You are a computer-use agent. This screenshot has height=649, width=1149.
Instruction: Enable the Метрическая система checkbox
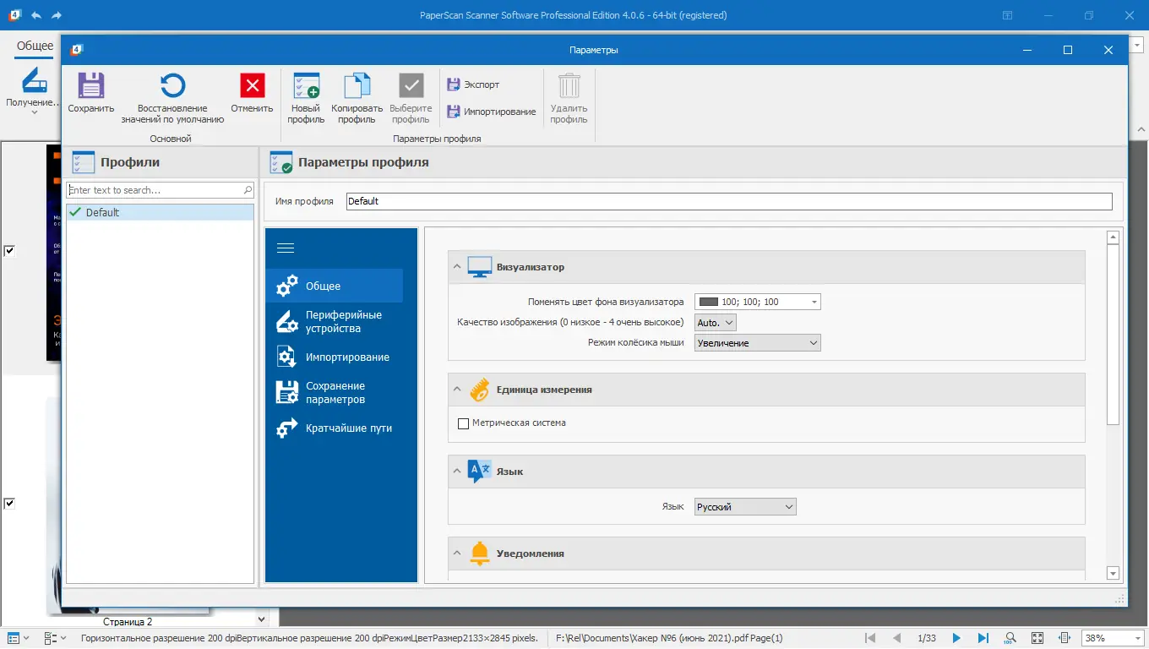tap(463, 423)
